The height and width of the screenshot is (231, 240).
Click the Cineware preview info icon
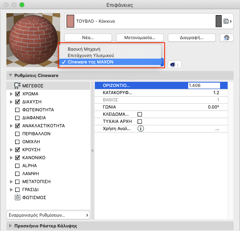point(175,64)
